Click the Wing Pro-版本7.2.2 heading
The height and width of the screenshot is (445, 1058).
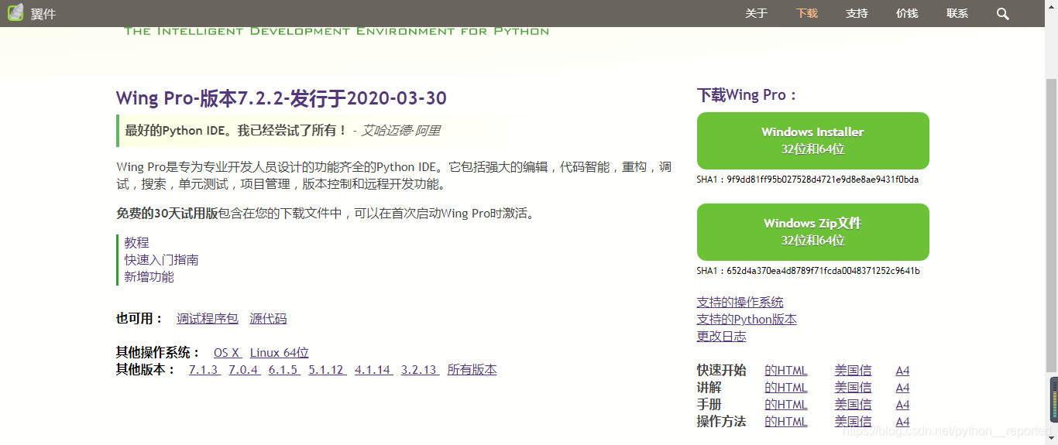[281, 98]
